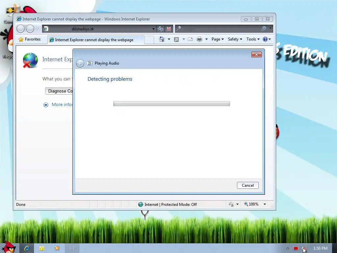Expand the address bar history dropdown
The width and height of the screenshot is (337, 253).
coord(153,29)
